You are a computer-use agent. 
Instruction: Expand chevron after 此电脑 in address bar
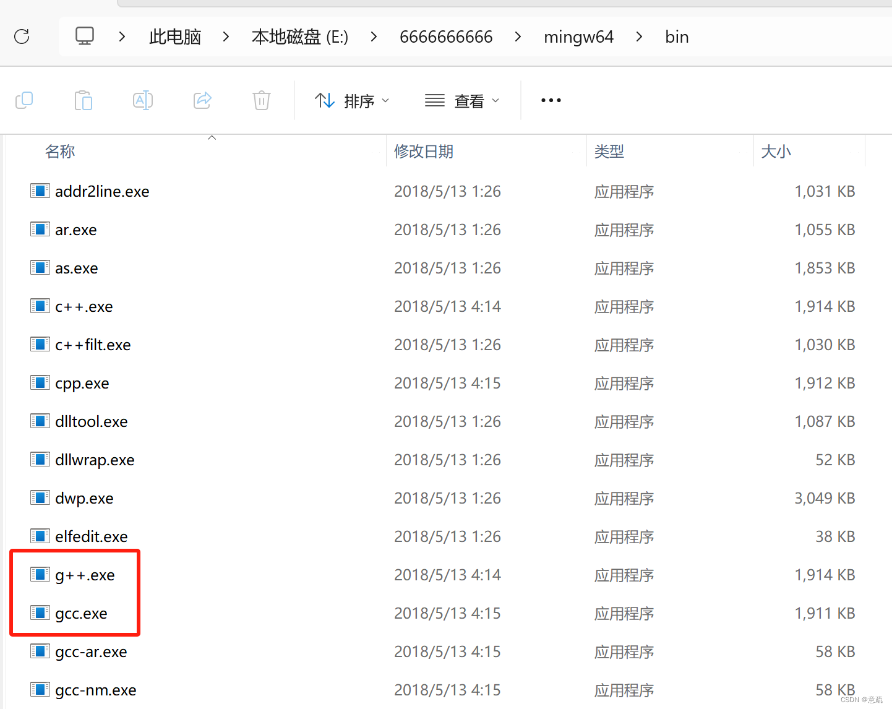click(x=226, y=37)
